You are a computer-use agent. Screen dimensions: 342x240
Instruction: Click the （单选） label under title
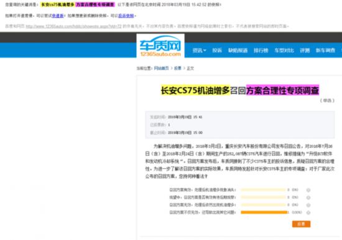(327, 100)
